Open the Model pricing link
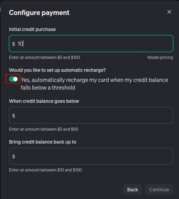The image size is (179, 199). pos(160,58)
